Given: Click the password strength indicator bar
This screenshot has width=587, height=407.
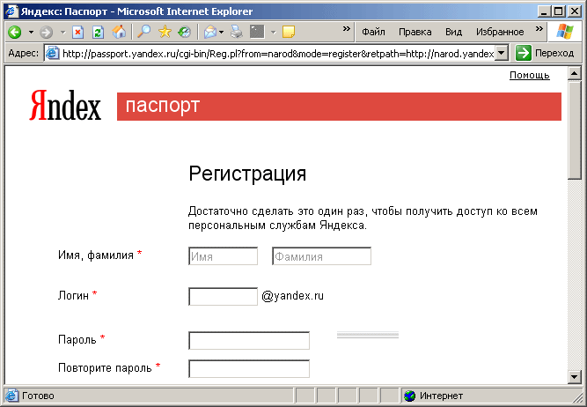Looking at the screenshot, I should pos(368,335).
